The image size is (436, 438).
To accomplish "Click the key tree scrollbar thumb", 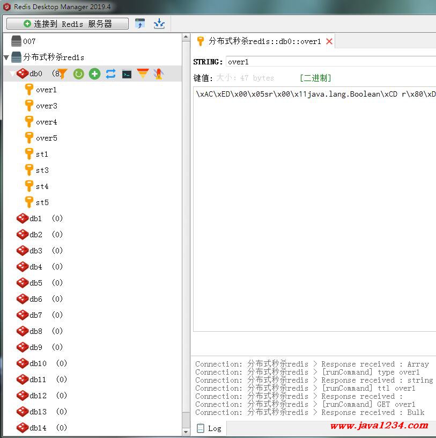I will coord(186,227).
